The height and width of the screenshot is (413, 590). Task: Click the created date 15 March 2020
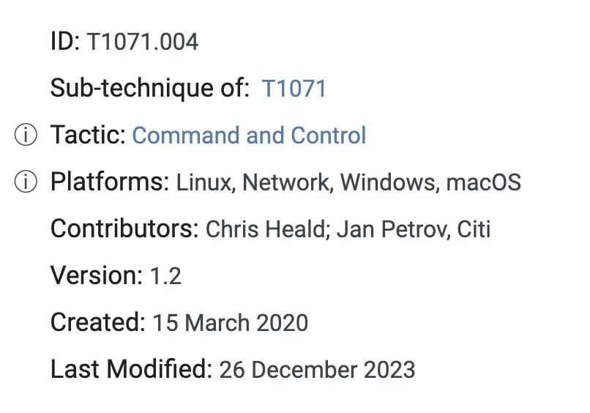230,323
